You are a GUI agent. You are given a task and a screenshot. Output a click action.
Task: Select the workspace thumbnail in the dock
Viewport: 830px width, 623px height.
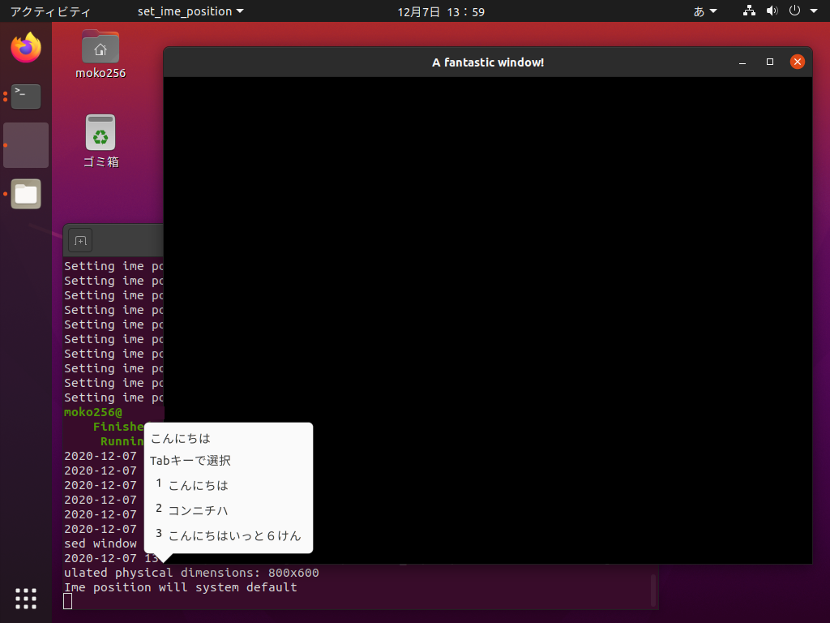click(x=25, y=145)
